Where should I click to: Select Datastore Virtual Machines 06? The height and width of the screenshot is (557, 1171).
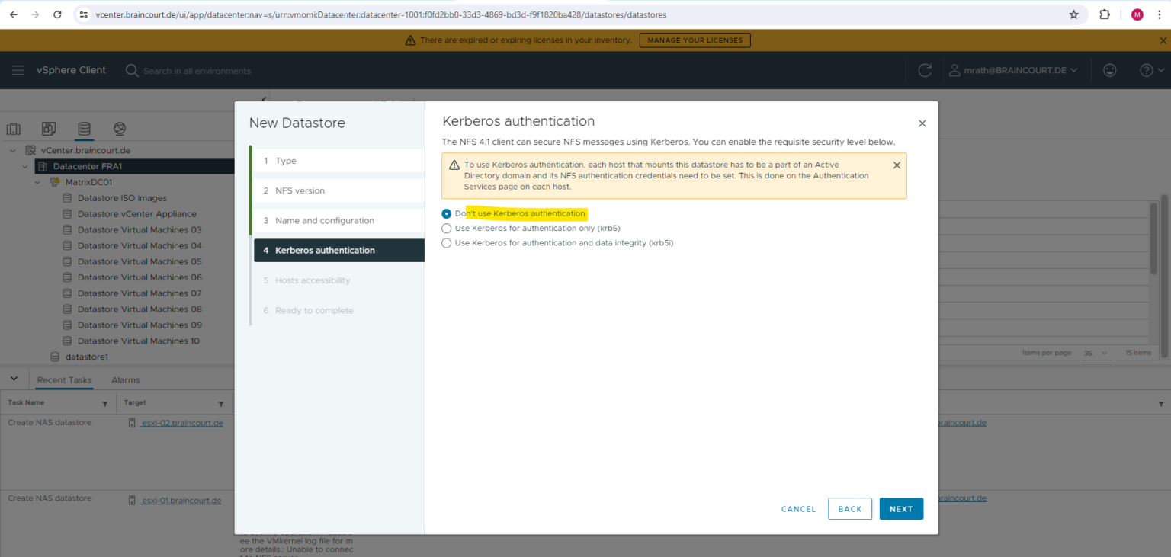pos(140,277)
